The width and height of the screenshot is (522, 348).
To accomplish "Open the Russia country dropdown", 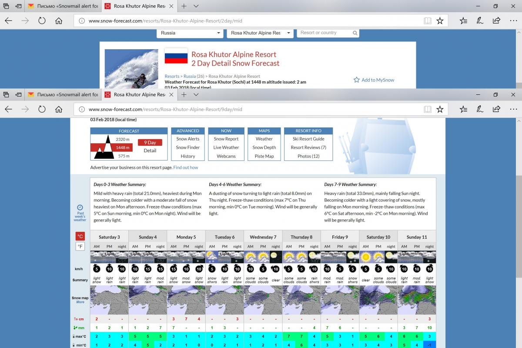I will pyautogui.click(x=190, y=33).
